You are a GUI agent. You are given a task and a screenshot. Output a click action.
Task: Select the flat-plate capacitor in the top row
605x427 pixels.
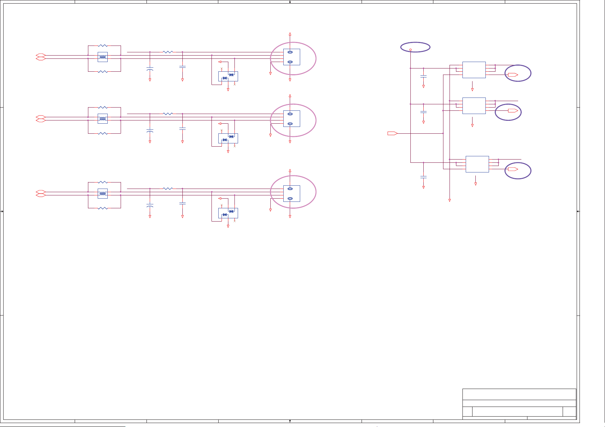182,67
